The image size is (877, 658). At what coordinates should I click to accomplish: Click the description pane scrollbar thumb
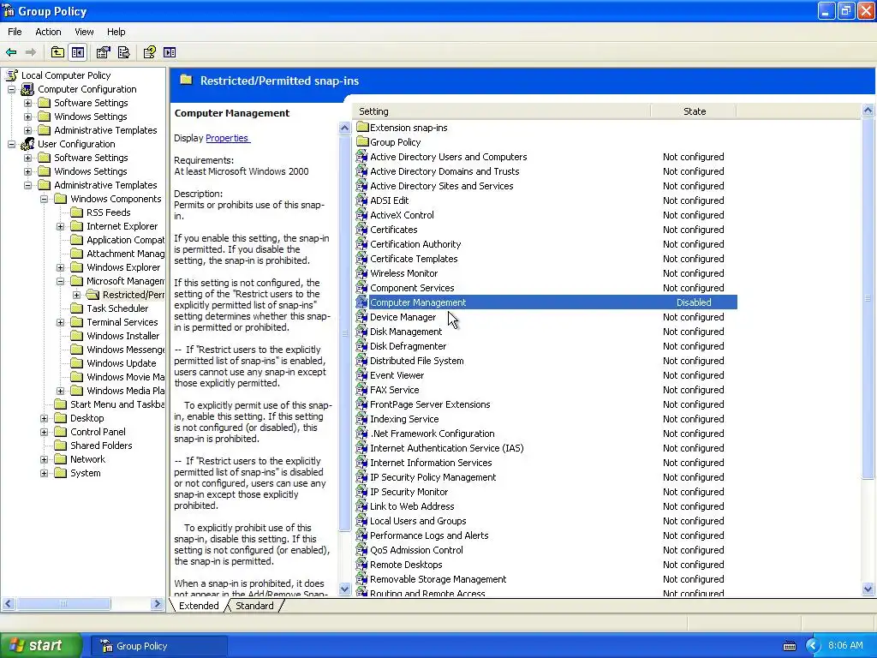[344, 332]
